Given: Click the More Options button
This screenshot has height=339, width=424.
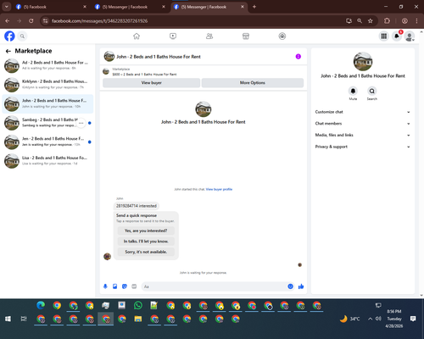Looking at the screenshot, I should coord(253,83).
